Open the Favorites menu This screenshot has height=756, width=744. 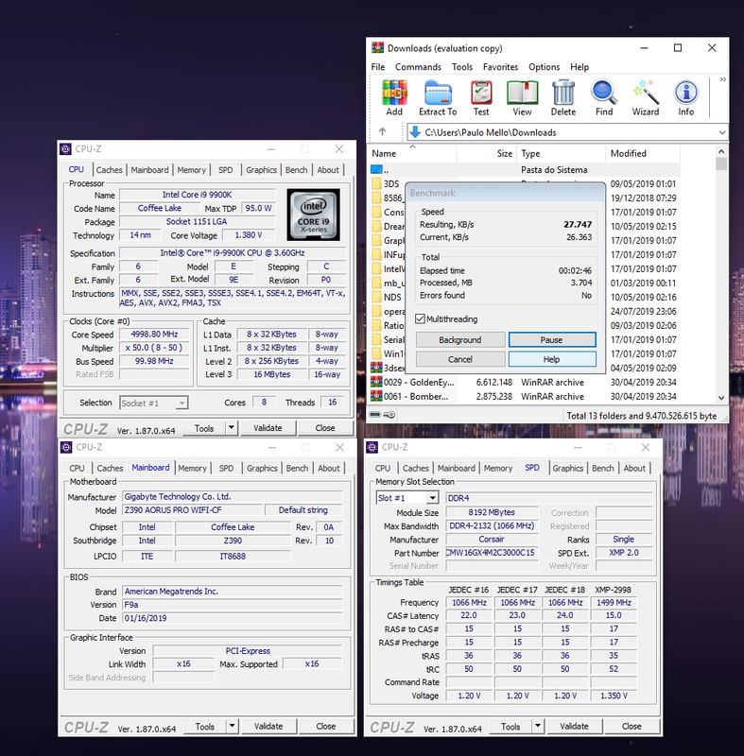(x=500, y=66)
